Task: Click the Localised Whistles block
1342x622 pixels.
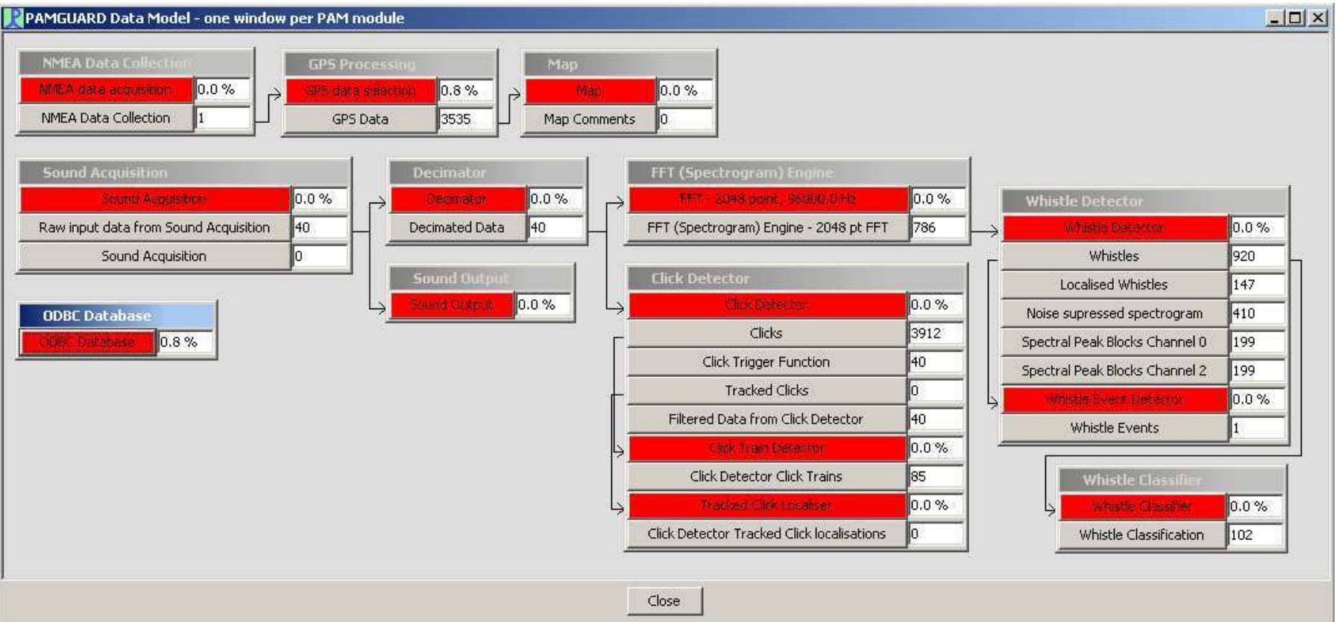Action: [x=1115, y=285]
